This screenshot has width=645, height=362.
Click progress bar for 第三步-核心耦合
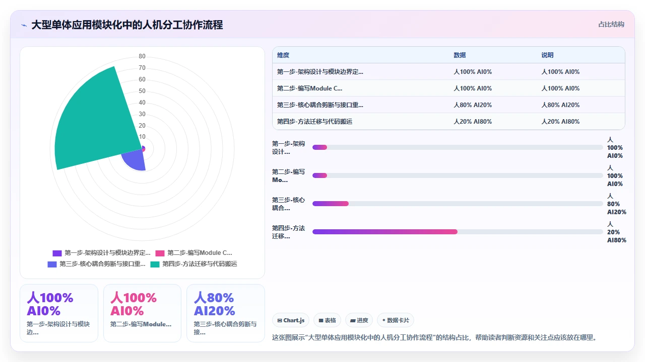(x=458, y=204)
